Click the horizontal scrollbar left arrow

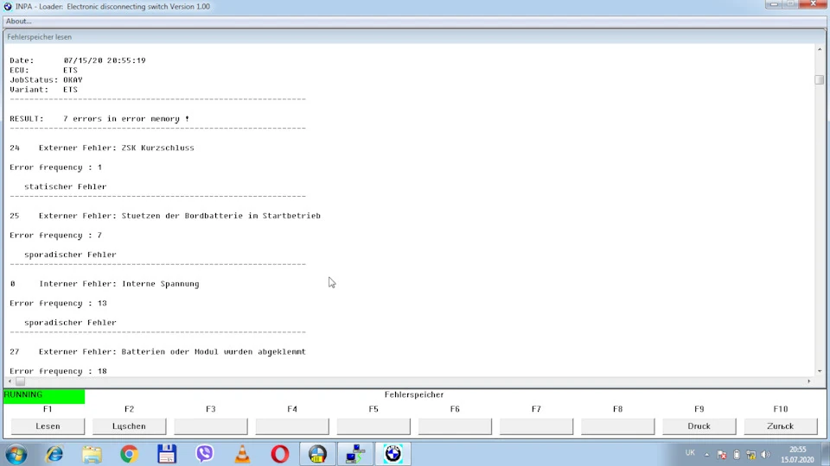[10, 381]
